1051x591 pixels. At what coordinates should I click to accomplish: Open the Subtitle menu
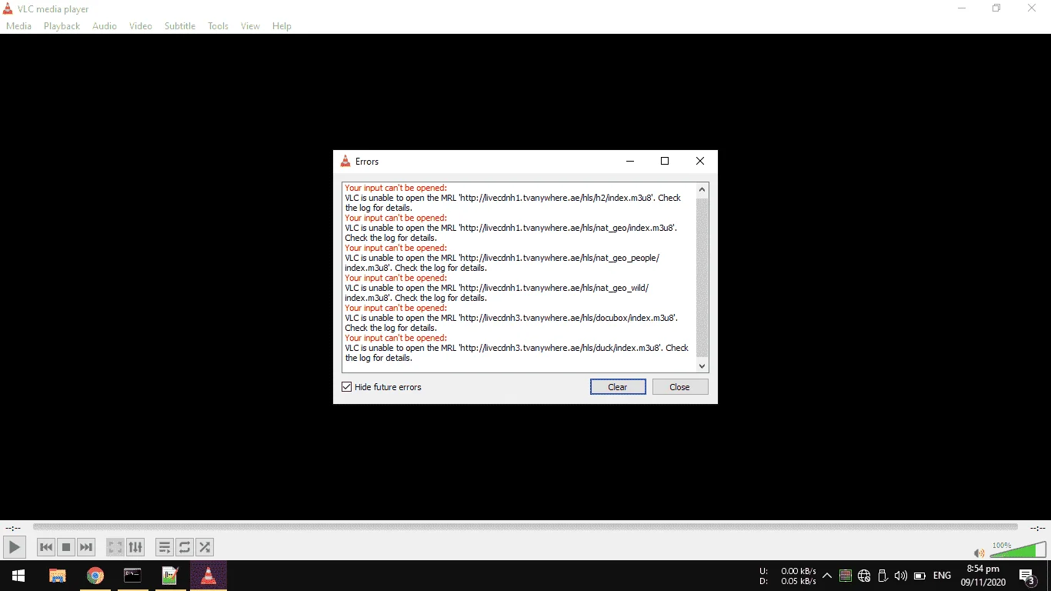(180, 25)
